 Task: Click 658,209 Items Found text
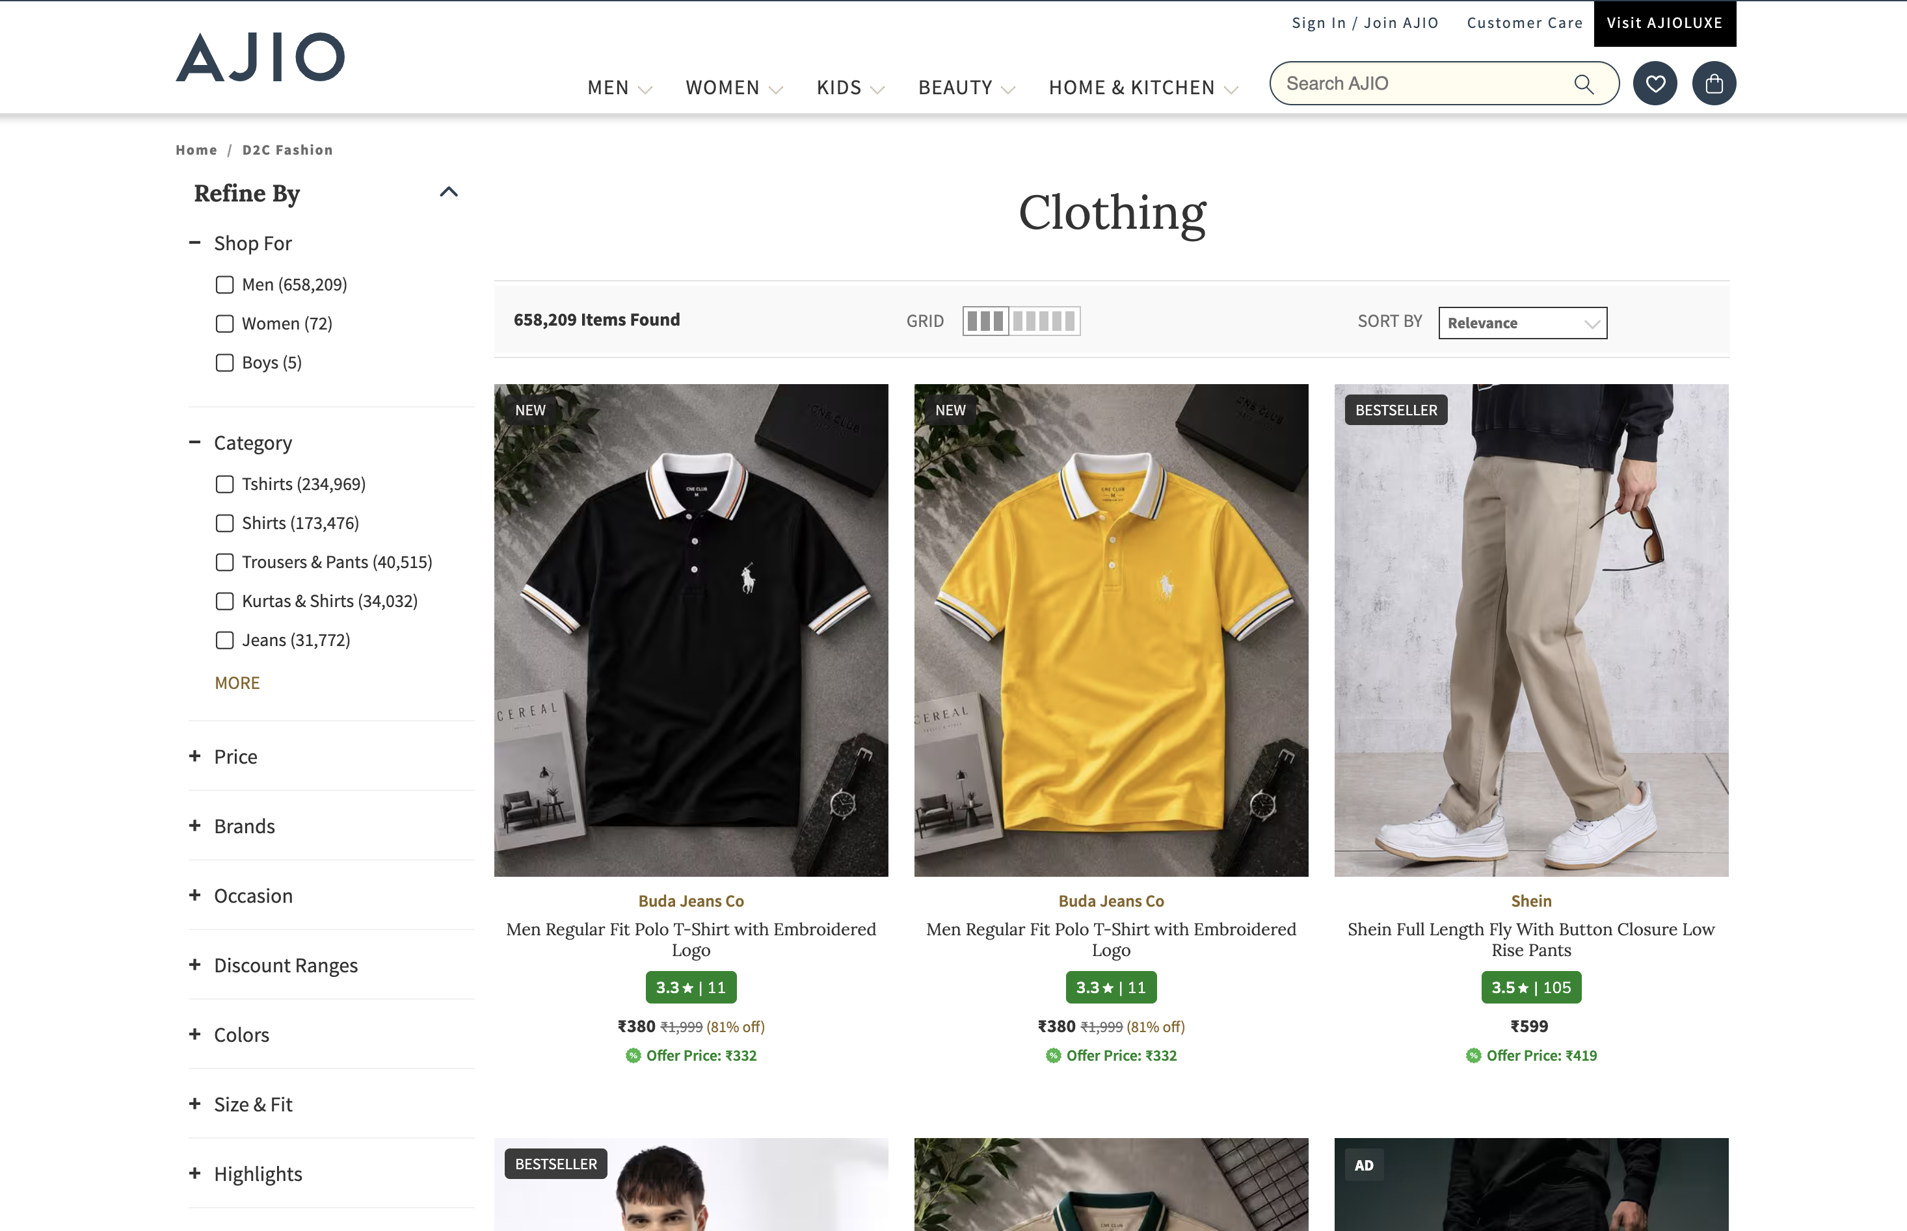[x=596, y=320]
